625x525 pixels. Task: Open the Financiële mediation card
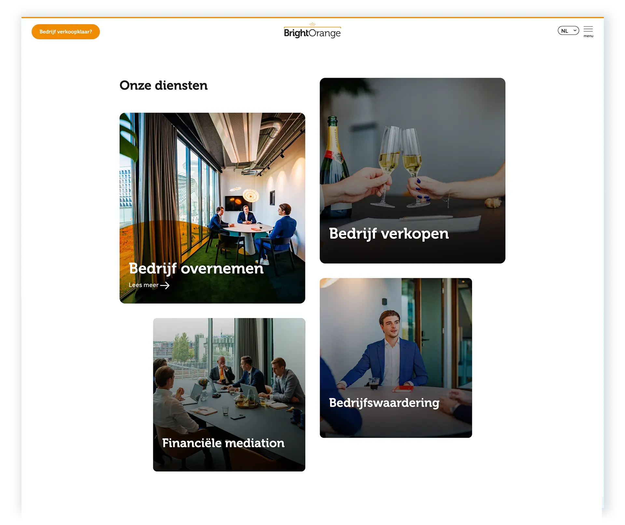(229, 394)
